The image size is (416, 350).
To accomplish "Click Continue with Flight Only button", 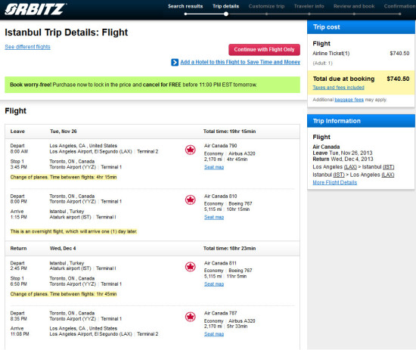I will [264, 50].
